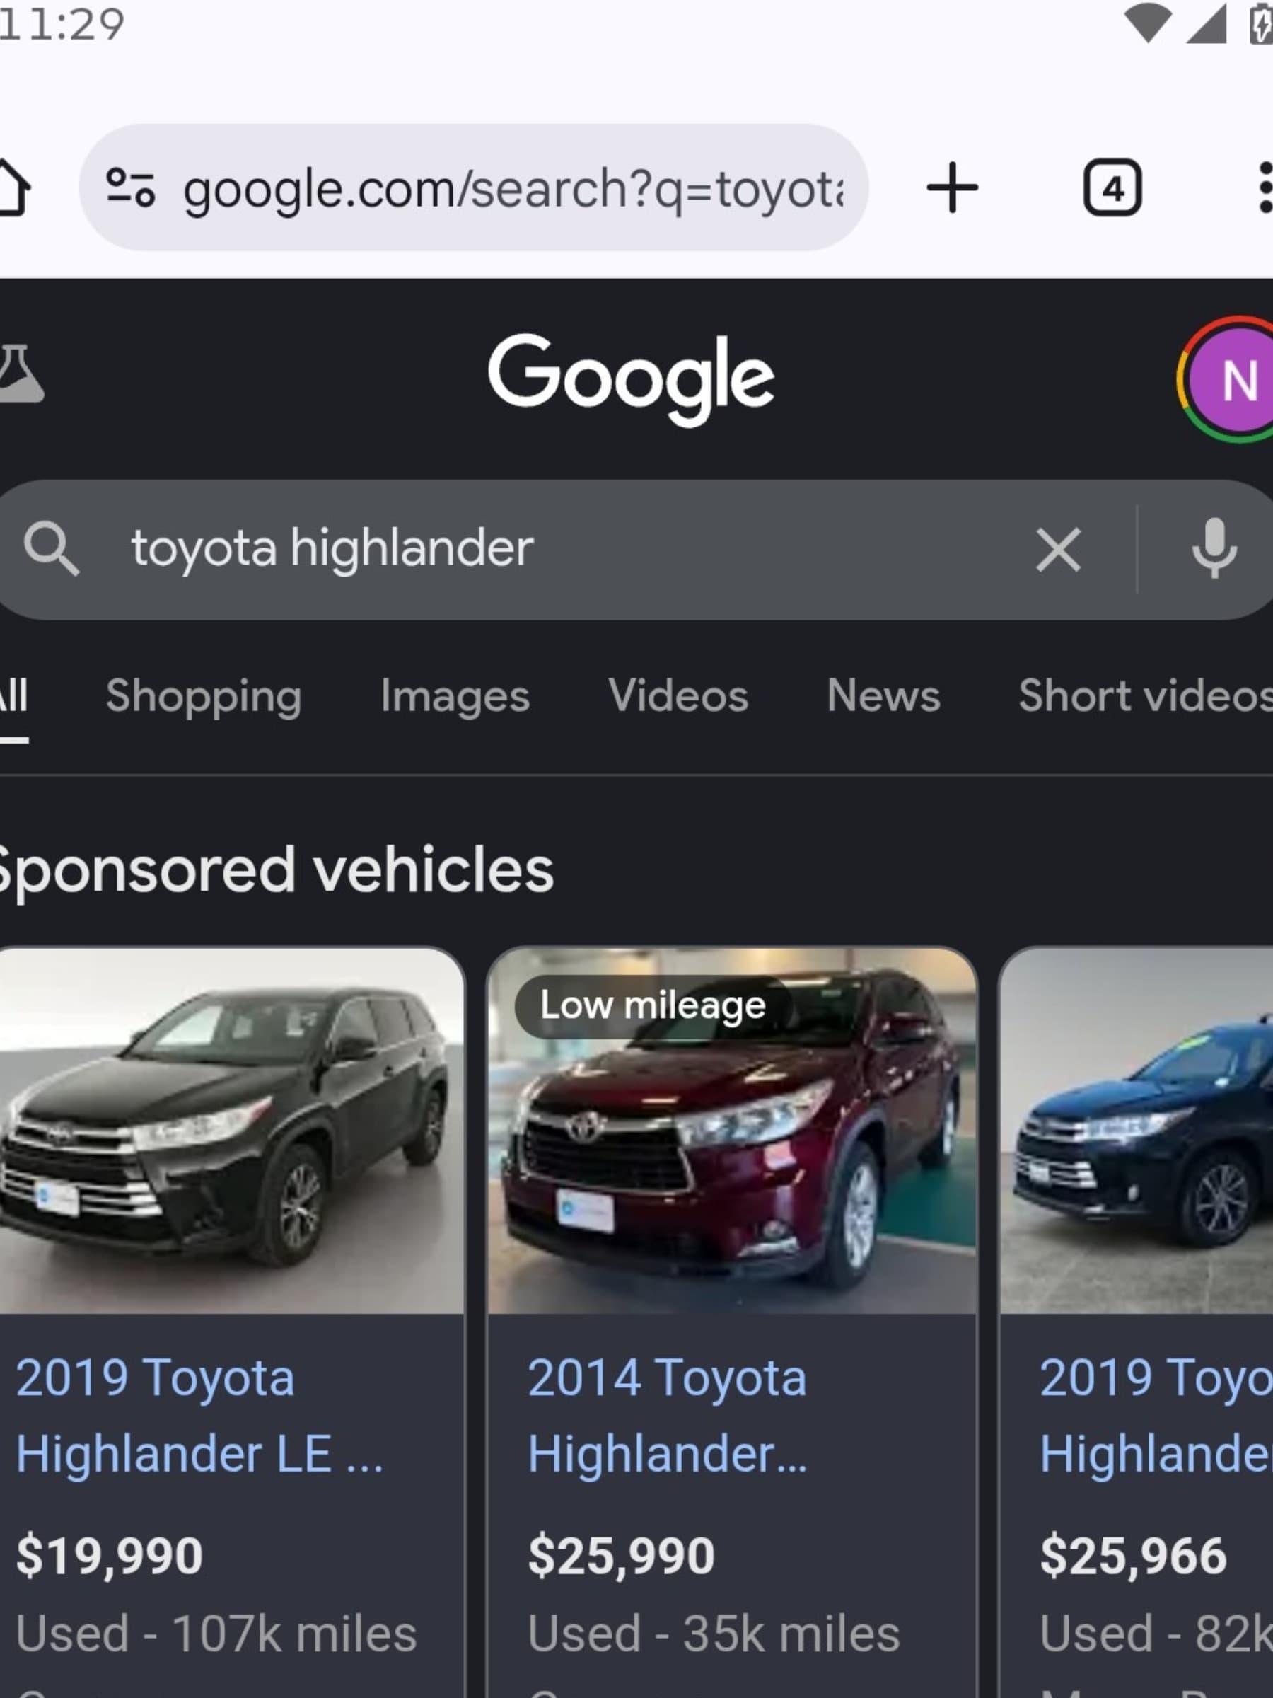Switch to the Images tab

455,696
